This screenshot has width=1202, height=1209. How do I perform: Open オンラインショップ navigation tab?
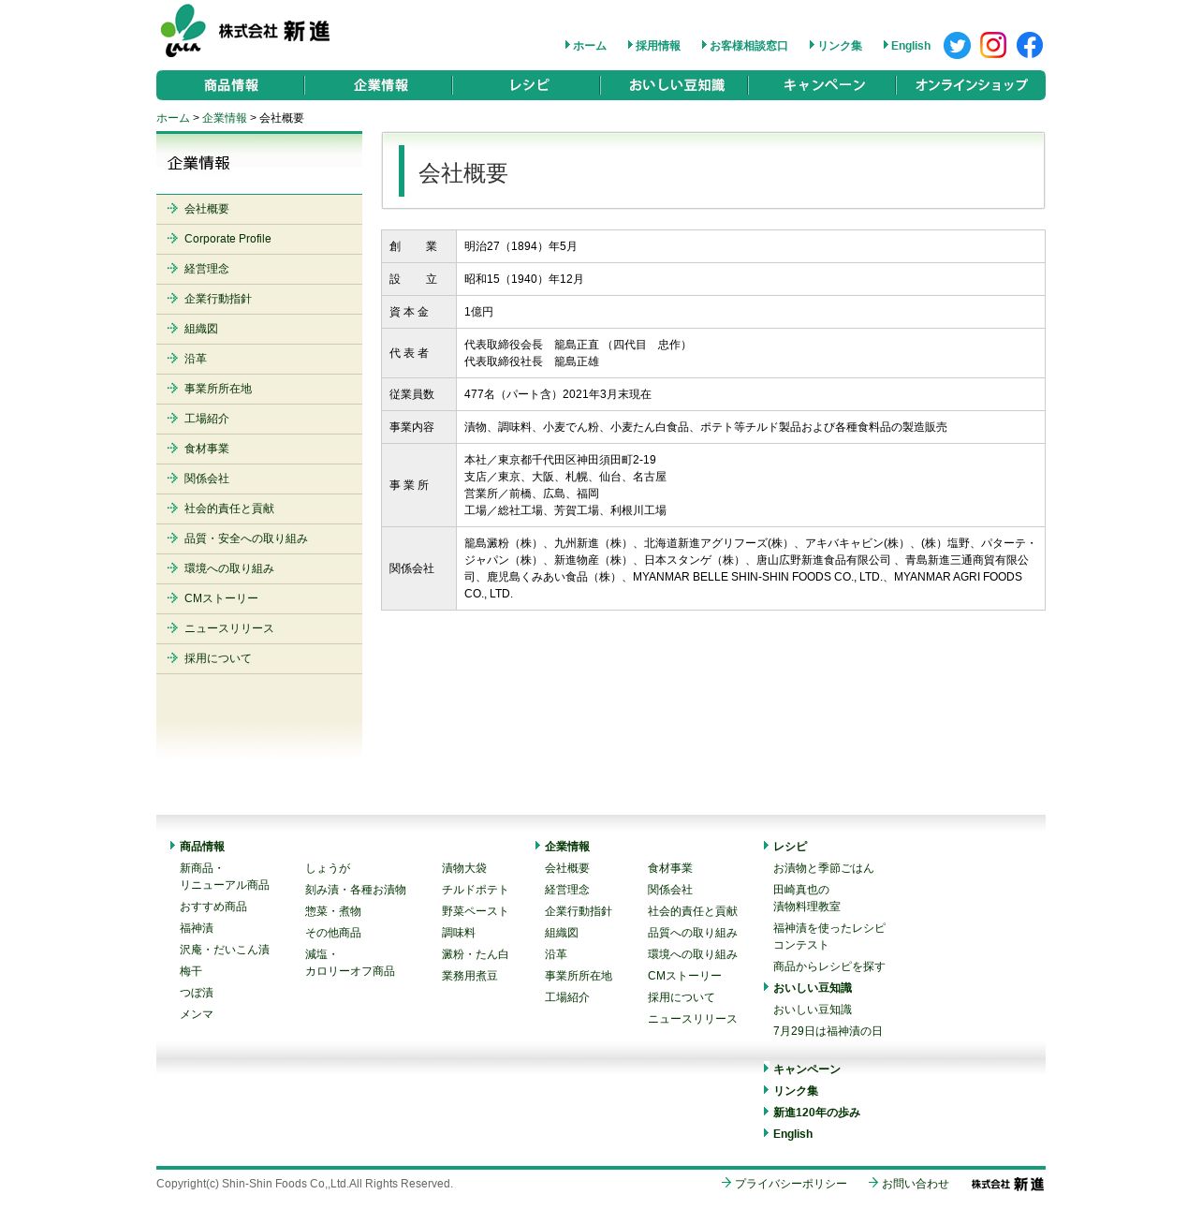click(x=971, y=85)
